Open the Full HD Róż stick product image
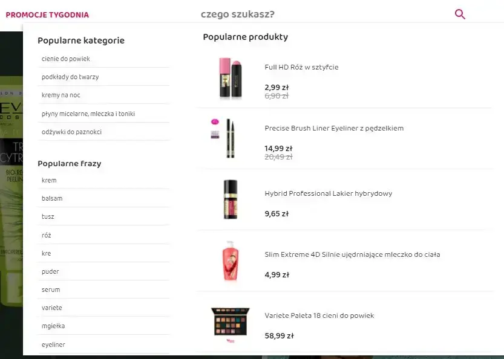Image resolution: width=504 pixels, height=359 pixels. (x=231, y=79)
